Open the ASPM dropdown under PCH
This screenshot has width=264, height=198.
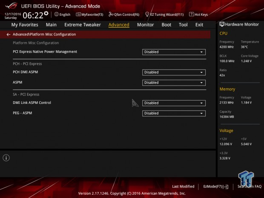click(x=174, y=83)
